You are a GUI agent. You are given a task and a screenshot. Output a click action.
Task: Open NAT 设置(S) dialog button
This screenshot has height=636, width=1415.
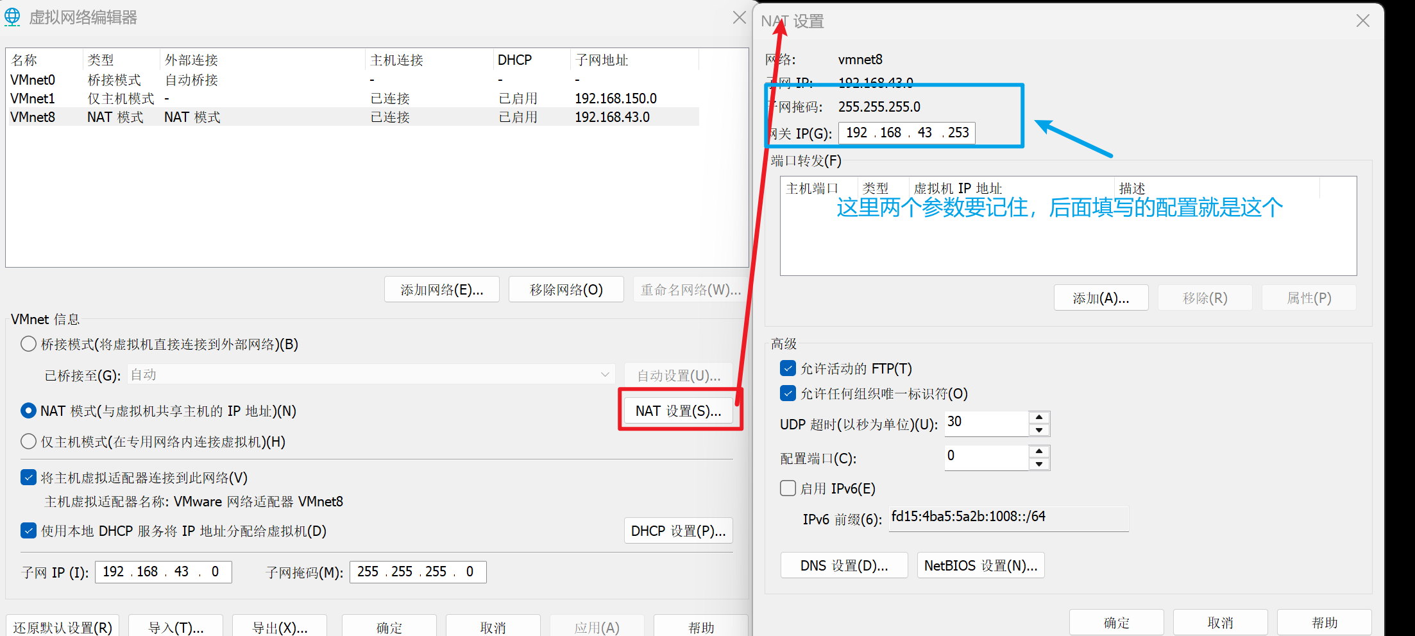(x=679, y=411)
